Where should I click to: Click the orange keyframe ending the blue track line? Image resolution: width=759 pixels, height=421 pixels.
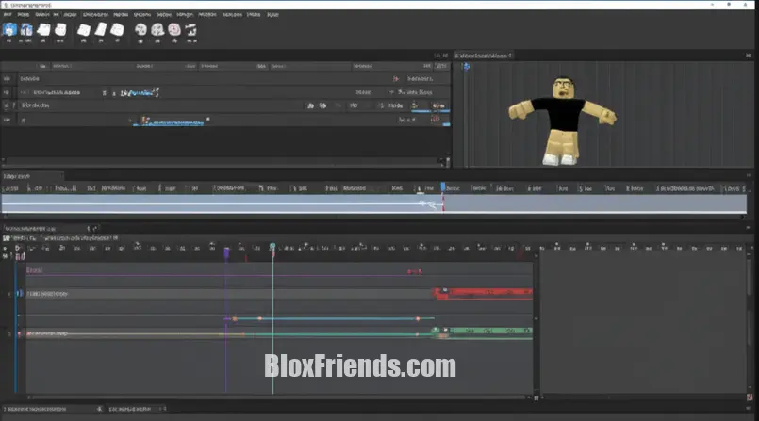418,319
